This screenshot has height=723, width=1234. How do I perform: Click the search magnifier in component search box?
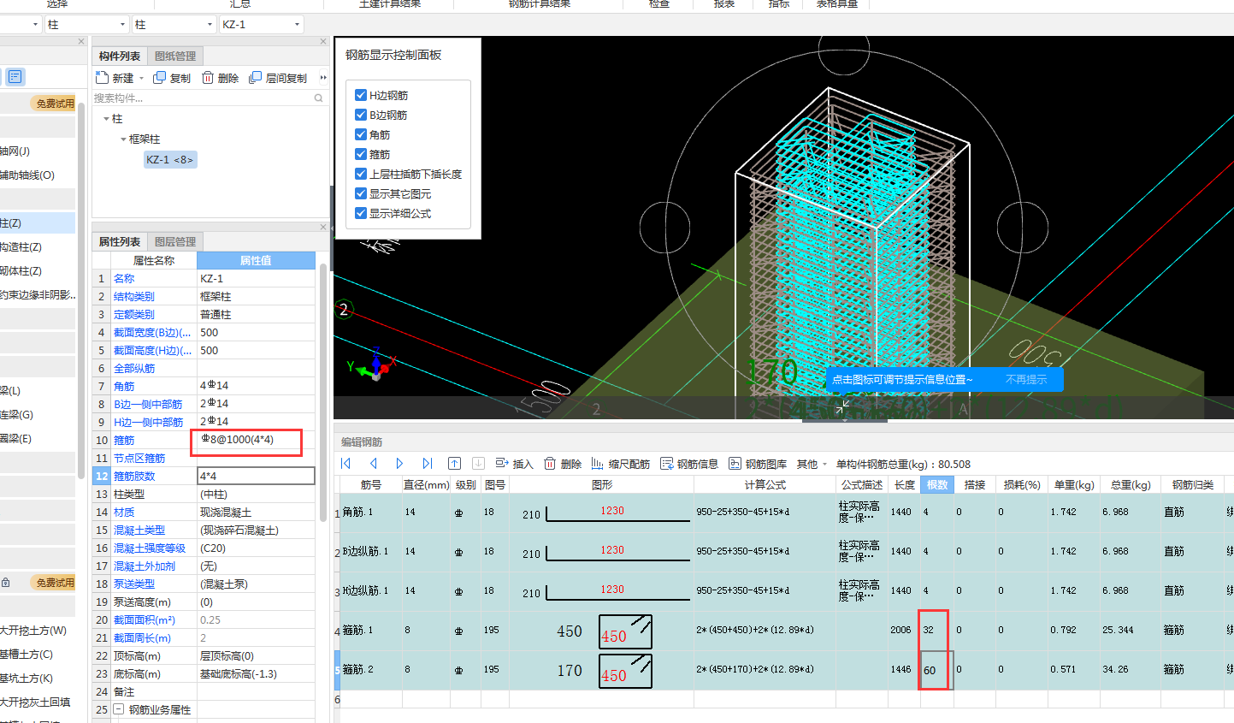[x=318, y=98]
